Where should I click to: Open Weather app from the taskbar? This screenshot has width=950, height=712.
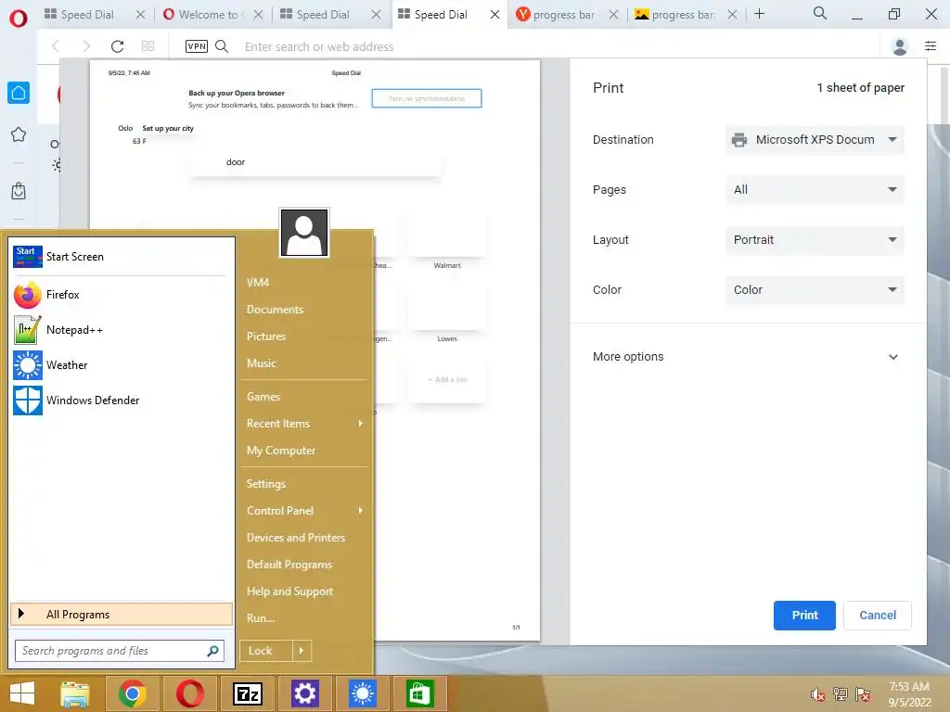pyautogui.click(x=363, y=693)
